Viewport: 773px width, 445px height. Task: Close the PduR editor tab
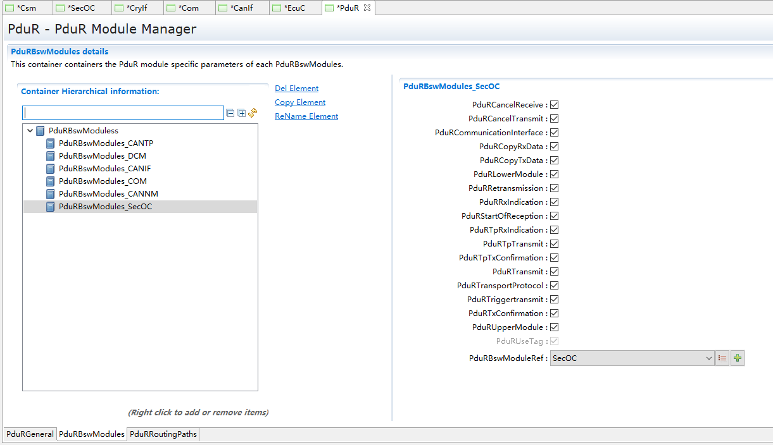pos(367,8)
